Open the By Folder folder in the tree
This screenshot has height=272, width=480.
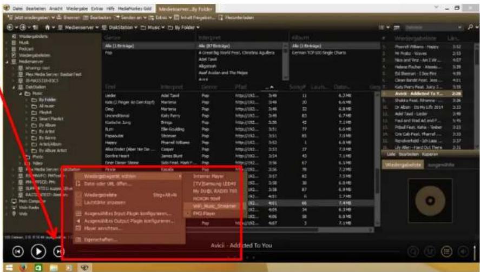(47, 99)
